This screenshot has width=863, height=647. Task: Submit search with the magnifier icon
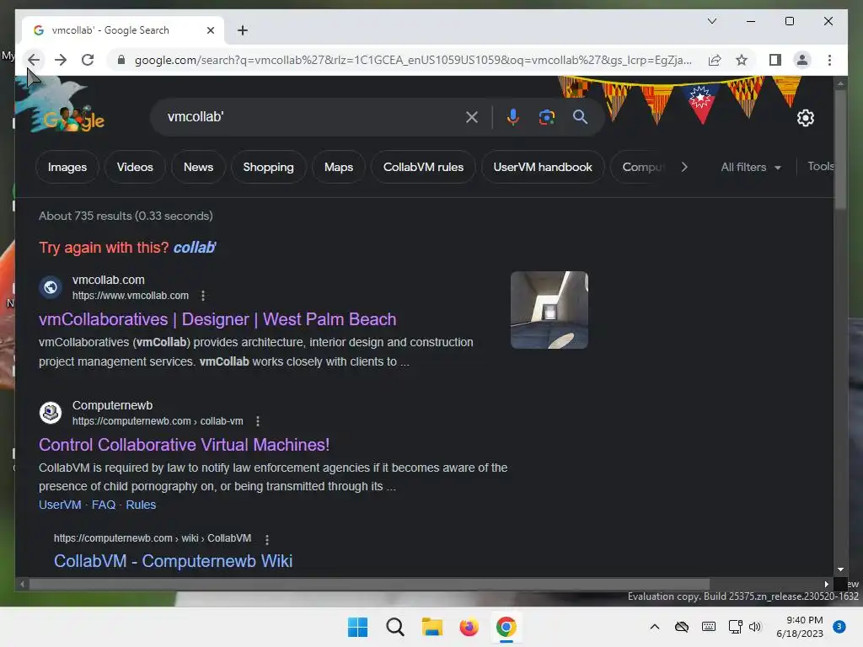tap(580, 117)
